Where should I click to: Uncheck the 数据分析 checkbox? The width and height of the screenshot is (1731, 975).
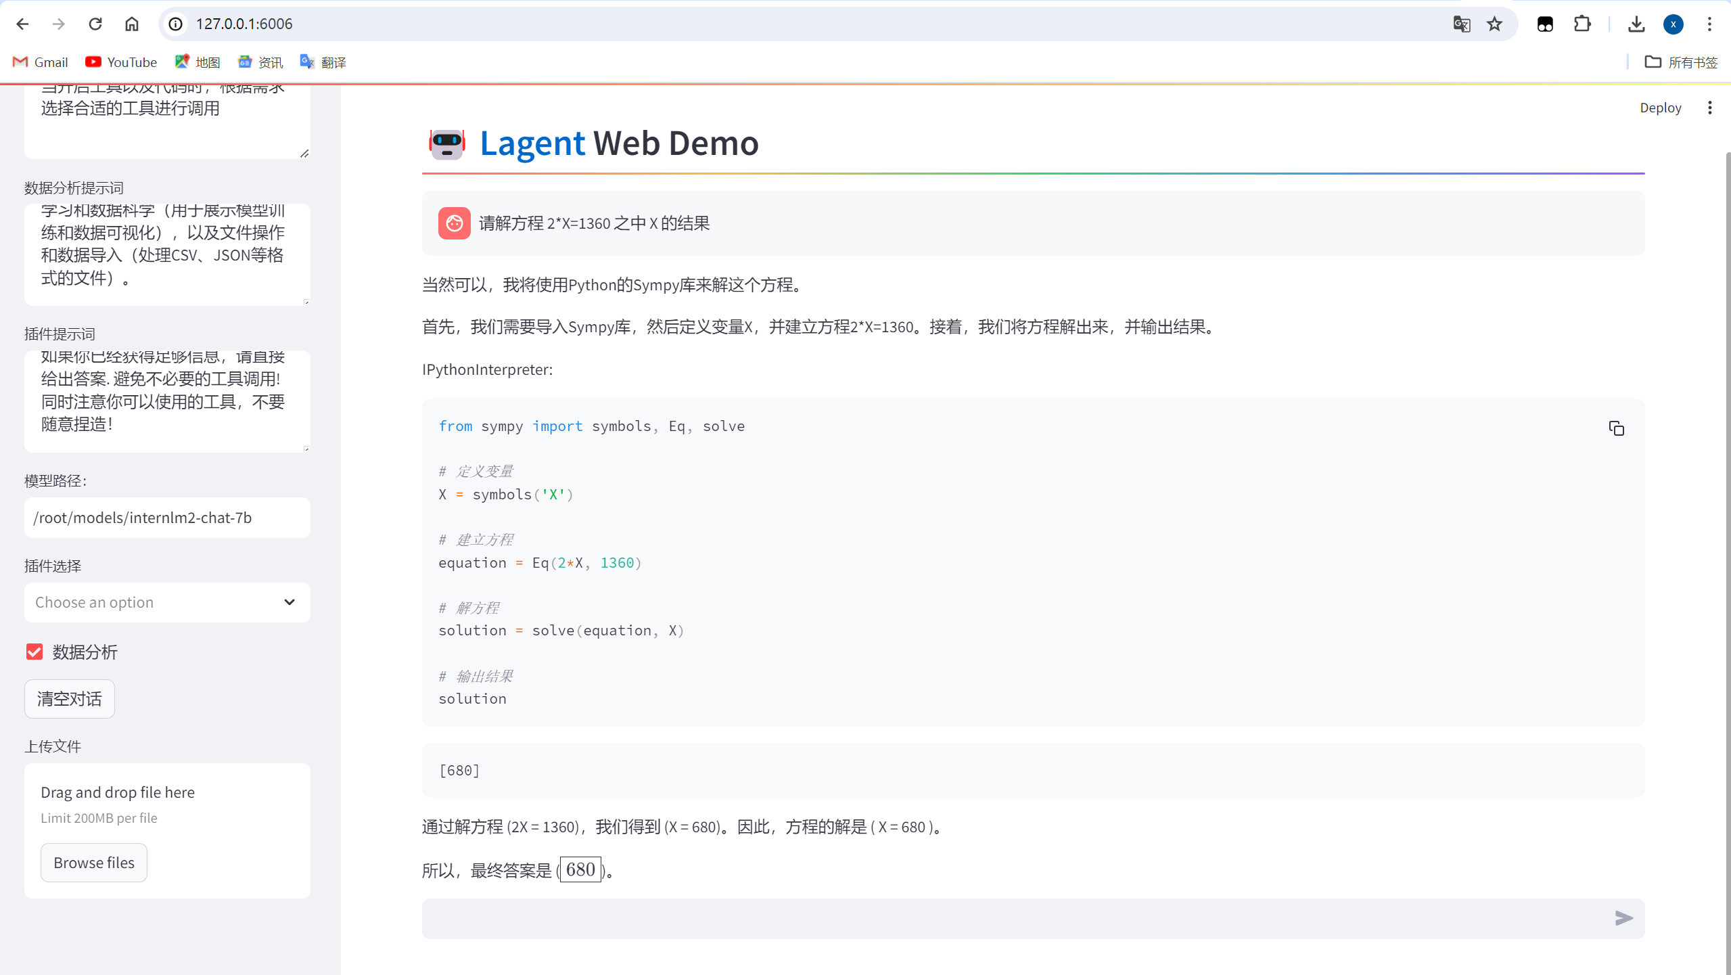click(x=34, y=652)
